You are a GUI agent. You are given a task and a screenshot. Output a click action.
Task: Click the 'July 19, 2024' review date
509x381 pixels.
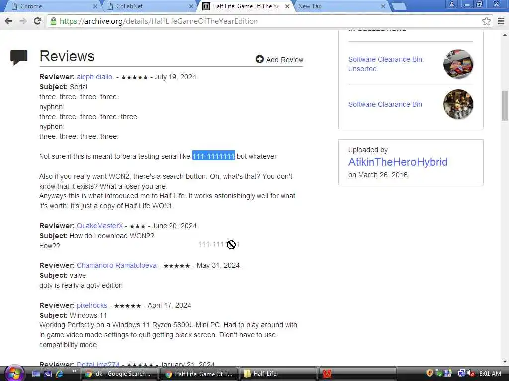coord(175,77)
